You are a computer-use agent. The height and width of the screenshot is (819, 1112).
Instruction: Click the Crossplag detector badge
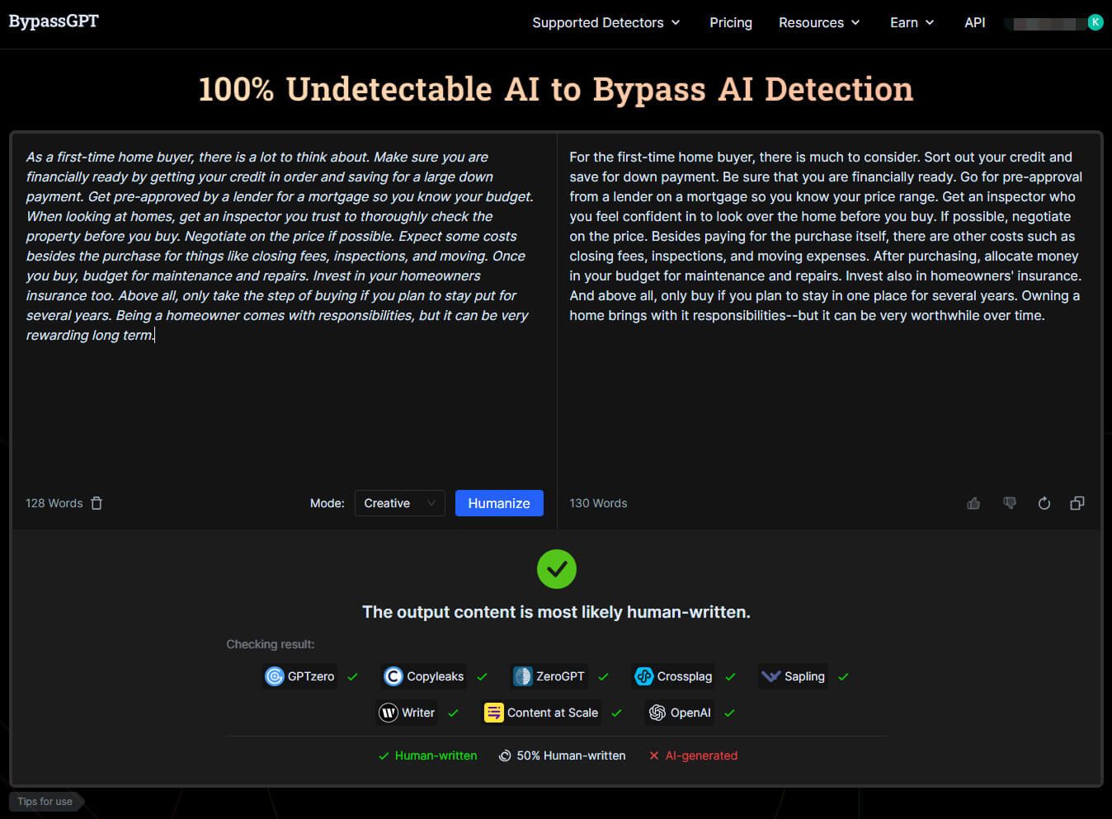pyautogui.click(x=673, y=676)
